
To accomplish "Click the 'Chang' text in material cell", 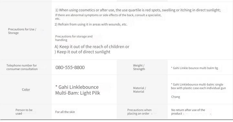I will (x=175, y=97).
